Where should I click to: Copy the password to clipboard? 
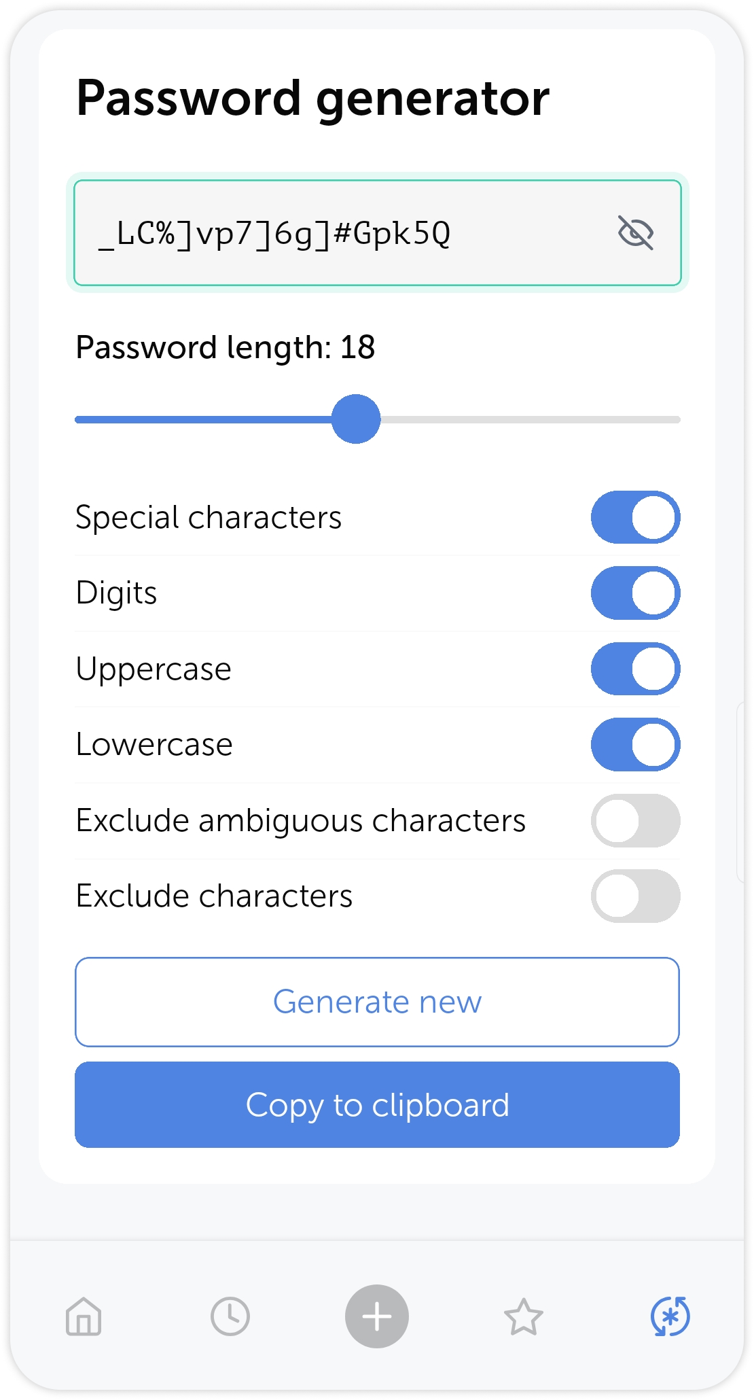pos(377,1104)
